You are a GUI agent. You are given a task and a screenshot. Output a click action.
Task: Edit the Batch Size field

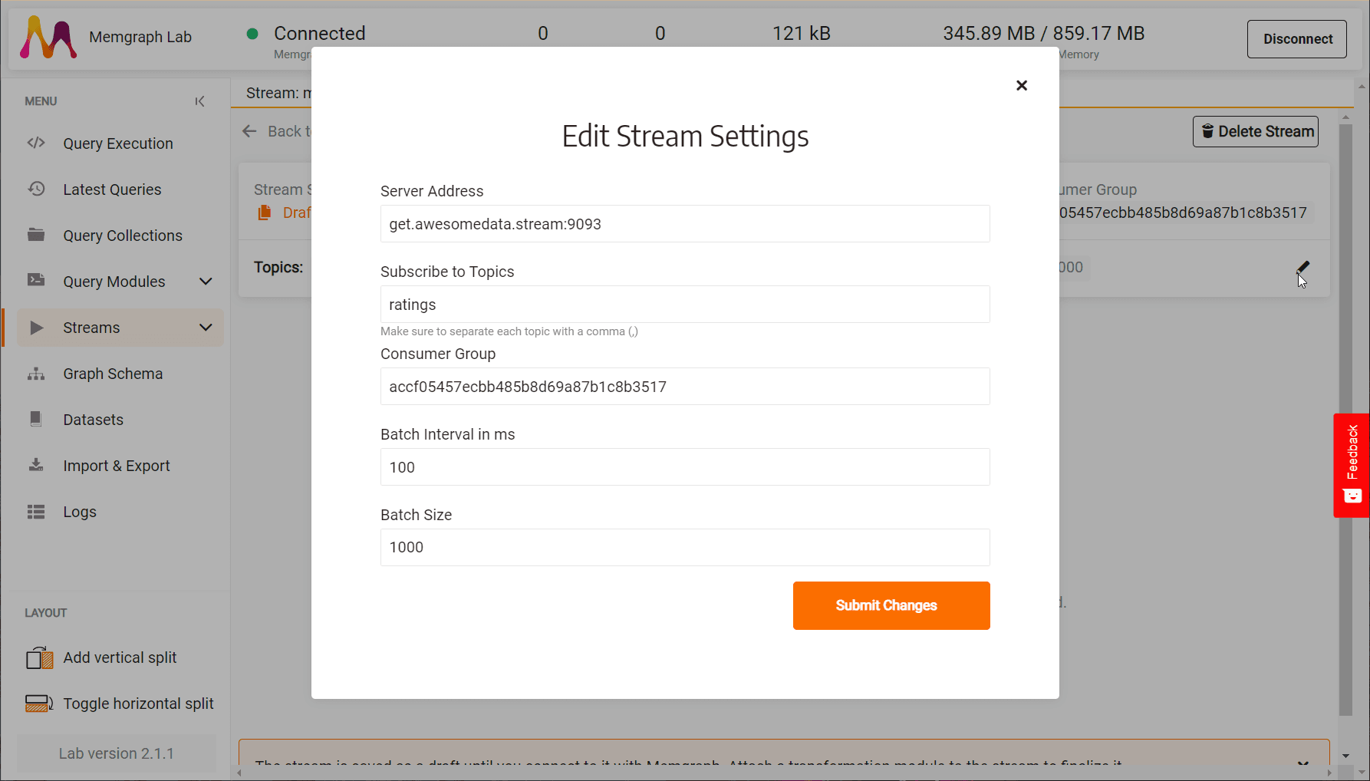[x=685, y=547]
